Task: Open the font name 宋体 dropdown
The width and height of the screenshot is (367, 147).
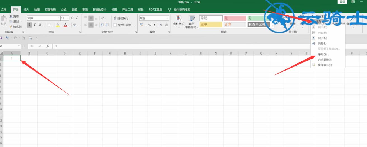Action: [x=59, y=18]
